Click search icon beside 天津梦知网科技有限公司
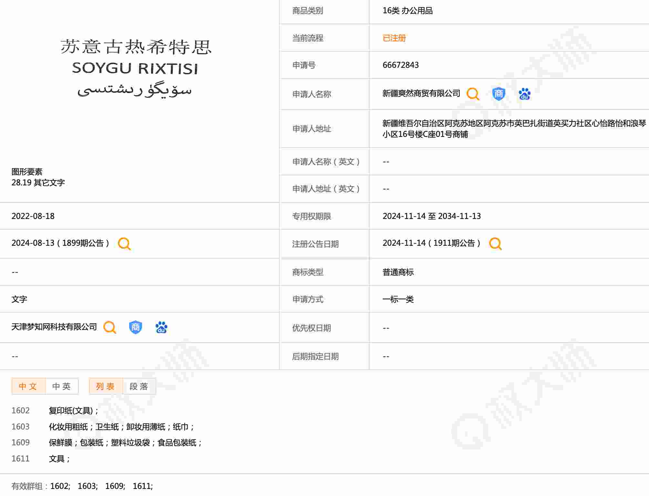The image size is (649, 496). (110, 327)
